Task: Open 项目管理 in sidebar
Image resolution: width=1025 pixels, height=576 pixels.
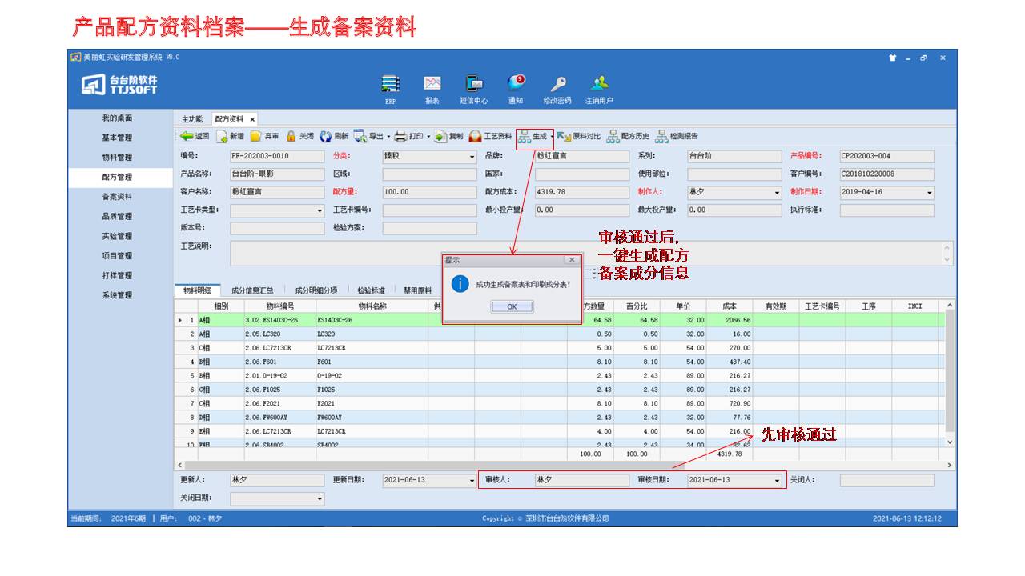Action: click(x=117, y=256)
